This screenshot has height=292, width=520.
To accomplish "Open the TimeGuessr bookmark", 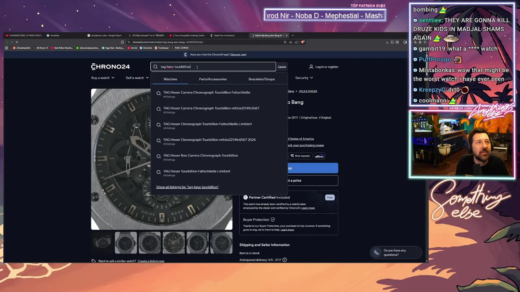I will (x=162, y=48).
